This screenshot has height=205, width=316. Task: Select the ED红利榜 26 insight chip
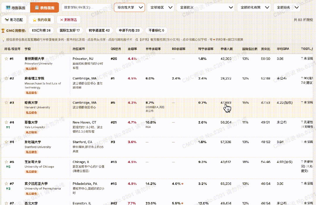click(x=41, y=30)
